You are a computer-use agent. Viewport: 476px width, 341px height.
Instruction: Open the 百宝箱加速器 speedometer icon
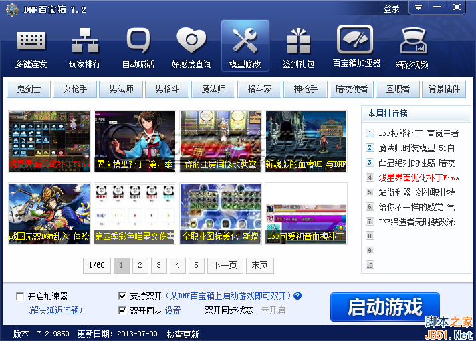pyautogui.click(x=356, y=47)
